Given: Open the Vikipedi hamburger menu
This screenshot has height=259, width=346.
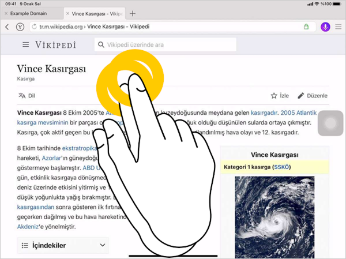Looking at the screenshot, I should coord(25,45).
